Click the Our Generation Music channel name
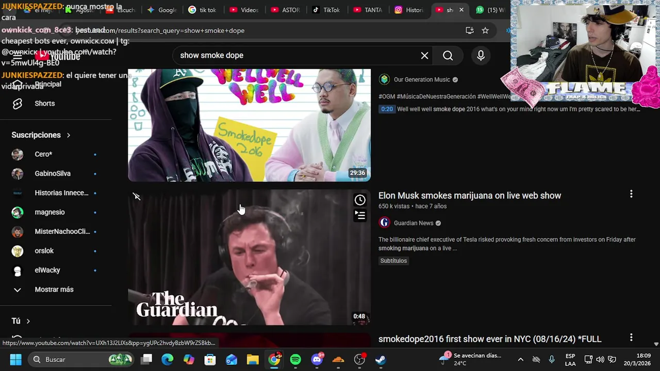 click(422, 79)
